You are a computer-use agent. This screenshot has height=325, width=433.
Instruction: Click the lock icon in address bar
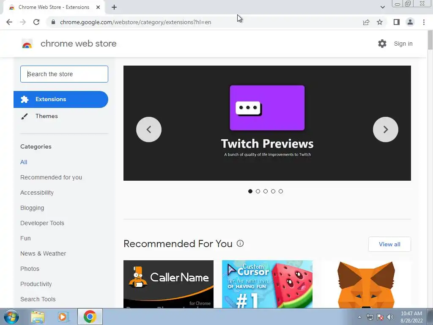[x=53, y=22]
